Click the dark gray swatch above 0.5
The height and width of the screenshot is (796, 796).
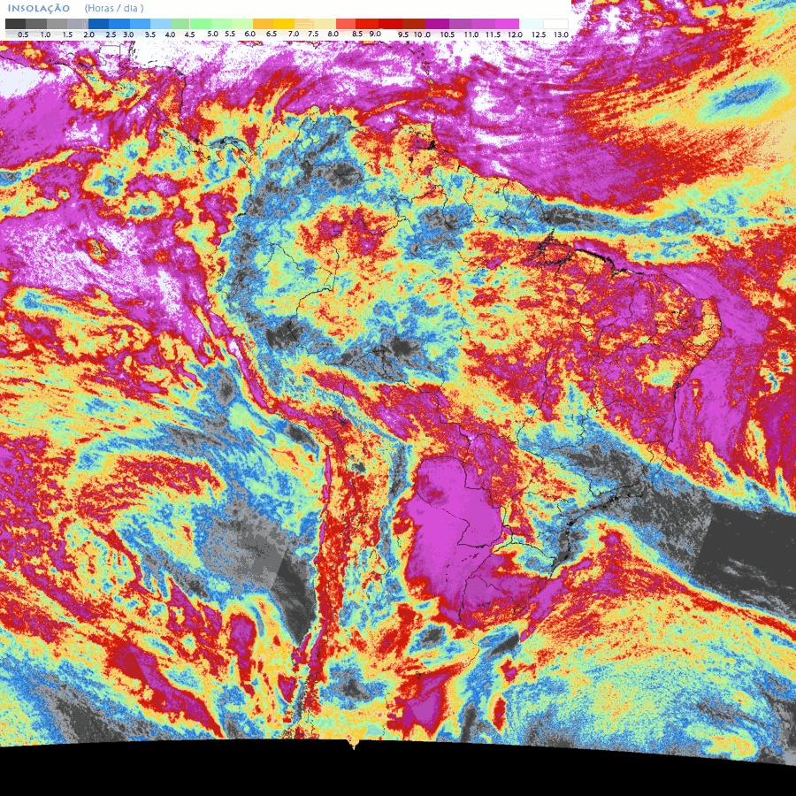tap(15, 23)
